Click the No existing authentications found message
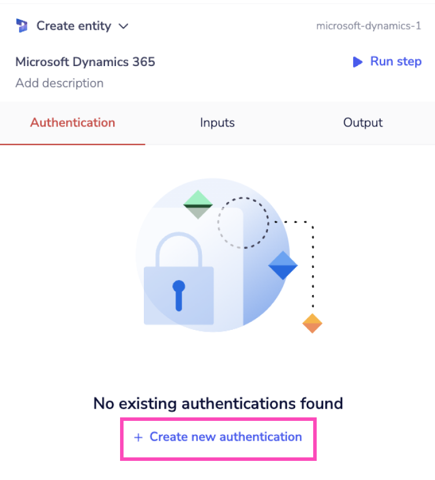Viewport: 435px width, 480px height. (x=218, y=403)
